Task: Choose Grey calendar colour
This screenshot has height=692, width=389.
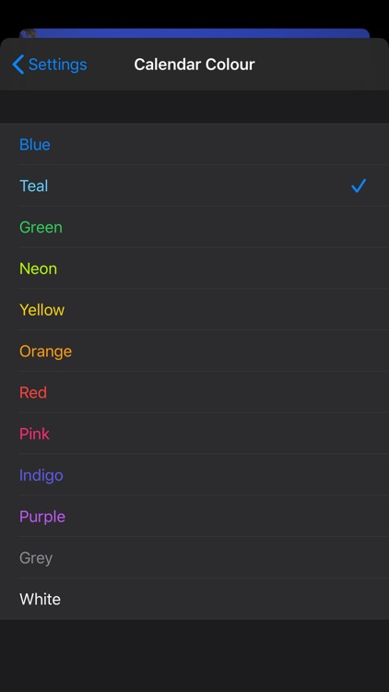Action: 194,558
